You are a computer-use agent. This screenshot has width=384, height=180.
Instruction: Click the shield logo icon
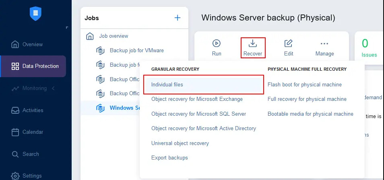click(36, 14)
